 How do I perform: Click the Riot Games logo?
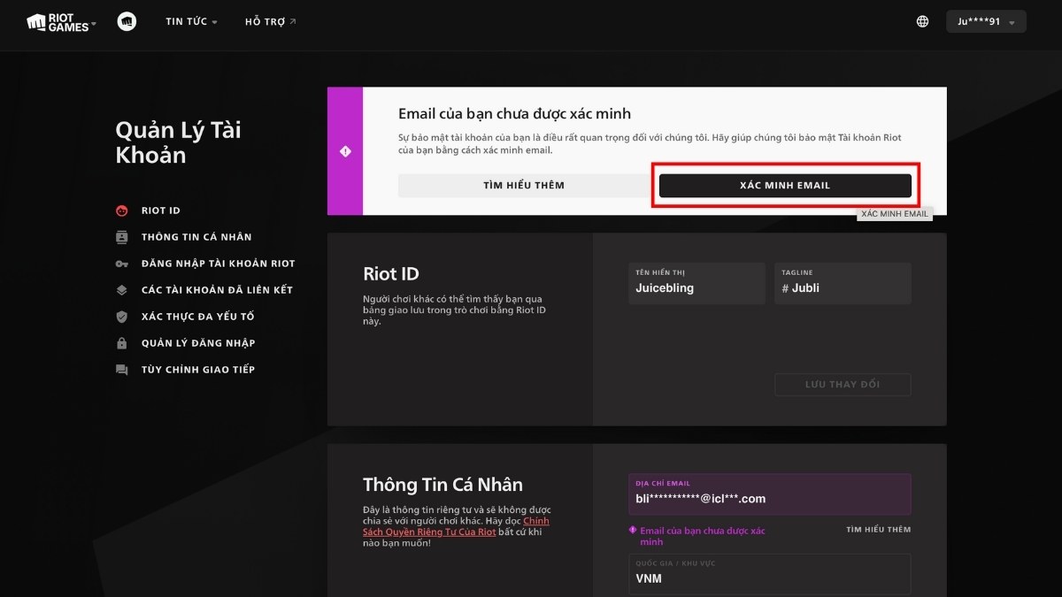(58, 22)
